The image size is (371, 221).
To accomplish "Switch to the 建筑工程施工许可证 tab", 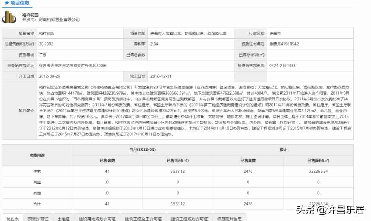I will pyautogui.click(x=143, y=218).
